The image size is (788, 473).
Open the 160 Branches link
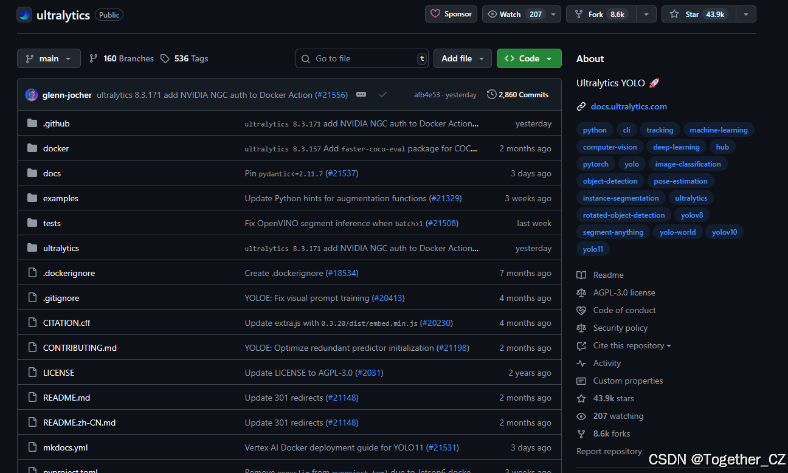(x=122, y=58)
